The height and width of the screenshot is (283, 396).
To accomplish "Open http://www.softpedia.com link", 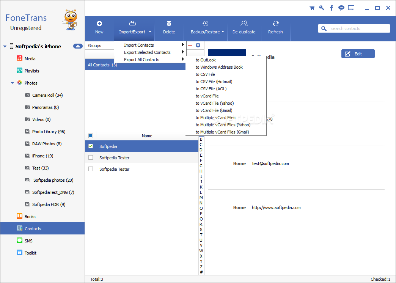I will (276, 208).
